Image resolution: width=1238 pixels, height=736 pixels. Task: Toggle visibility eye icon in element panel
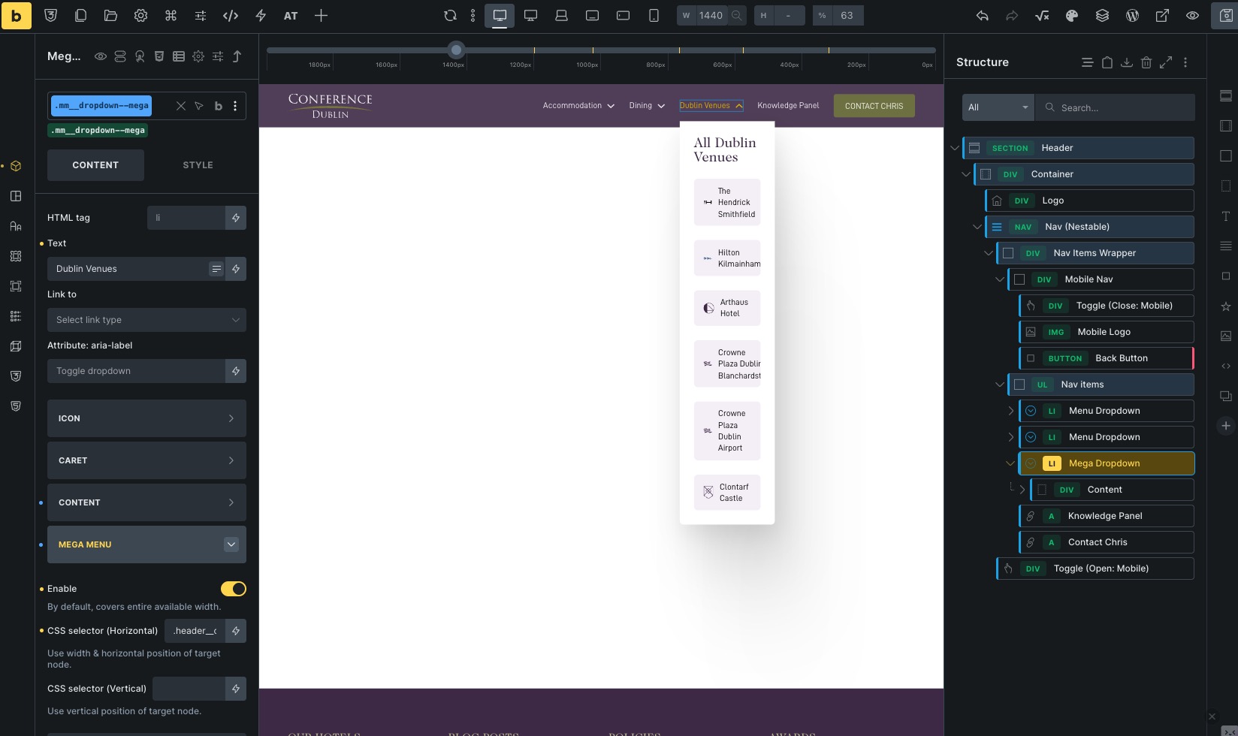tap(100, 56)
